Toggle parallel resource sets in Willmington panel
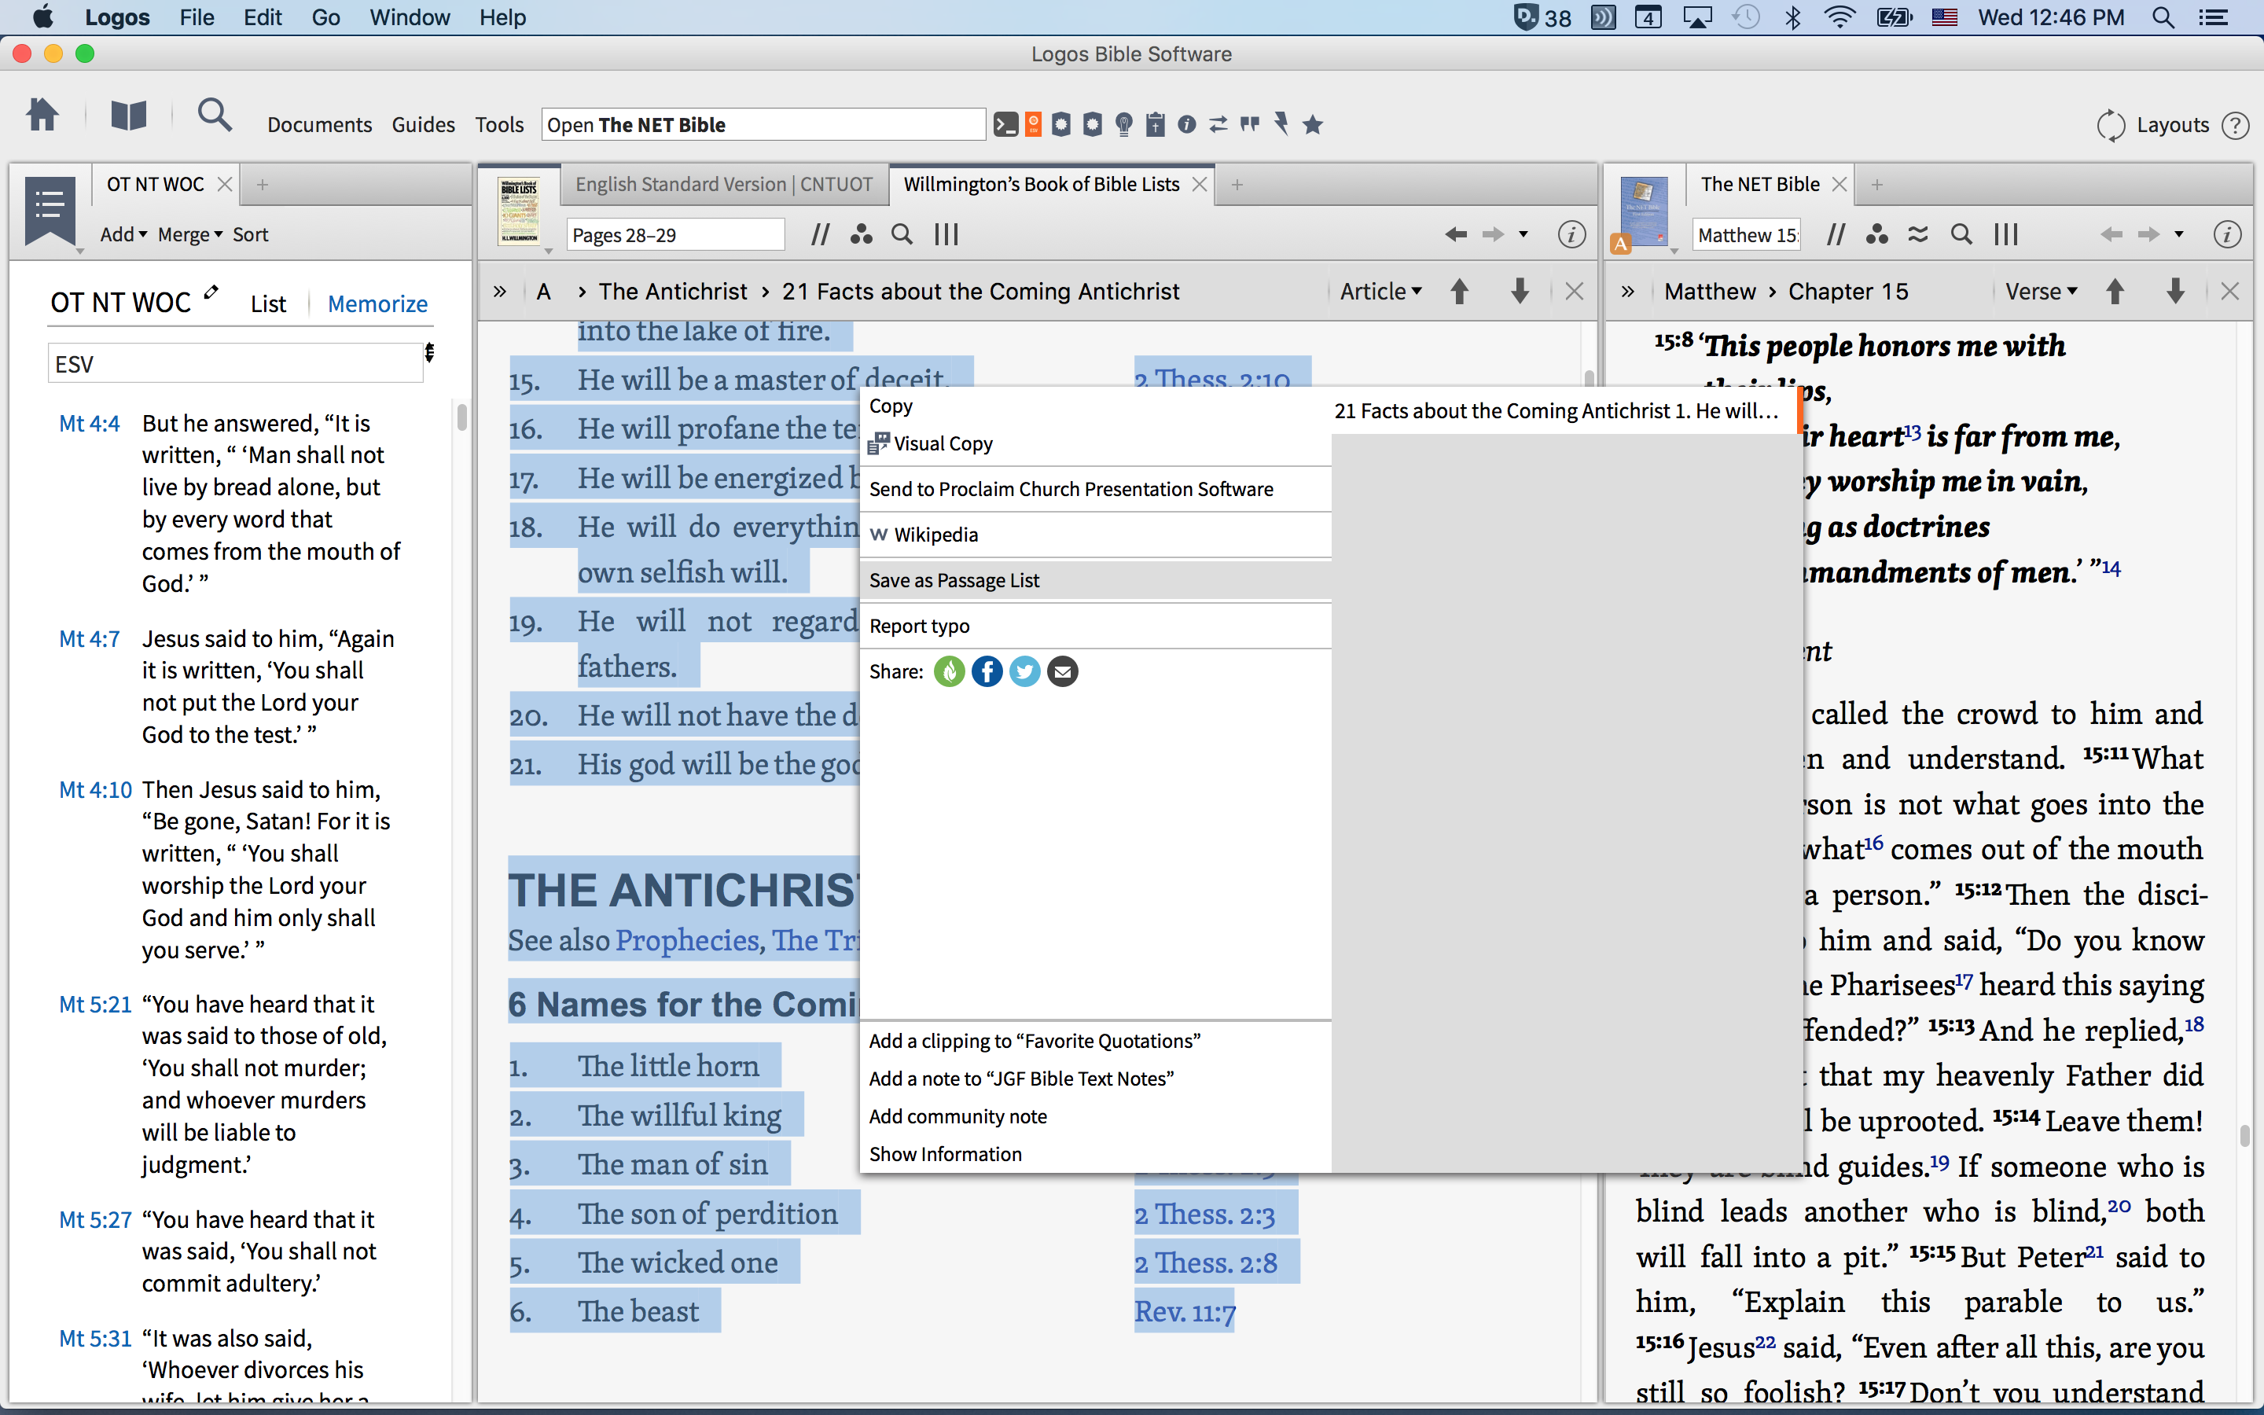Screen dimensions: 2264x1415 point(820,235)
